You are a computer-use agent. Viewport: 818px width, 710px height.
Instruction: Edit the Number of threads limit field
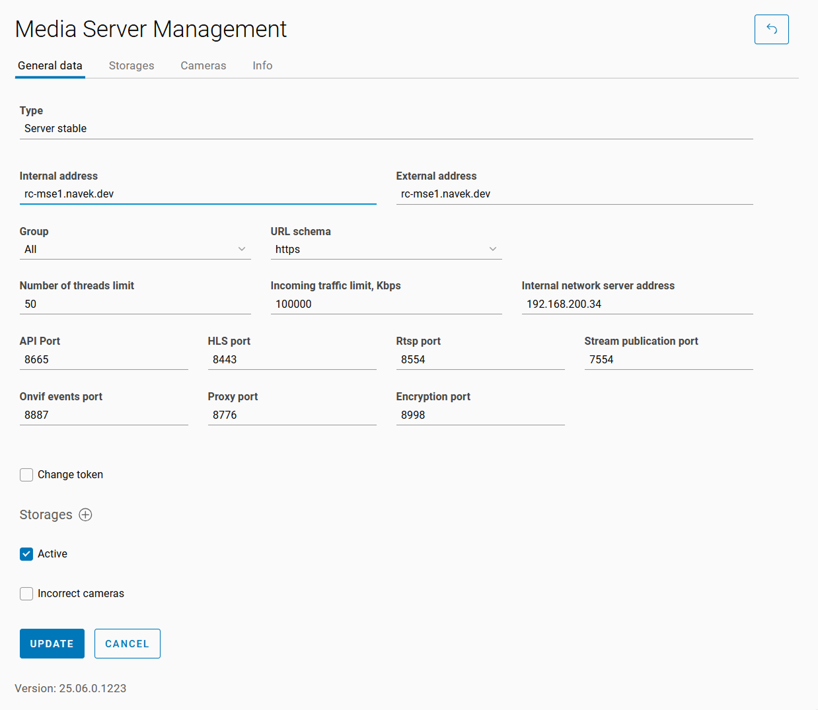(x=135, y=304)
